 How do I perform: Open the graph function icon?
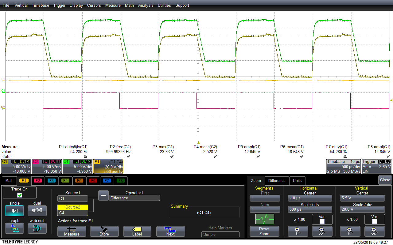14,228
